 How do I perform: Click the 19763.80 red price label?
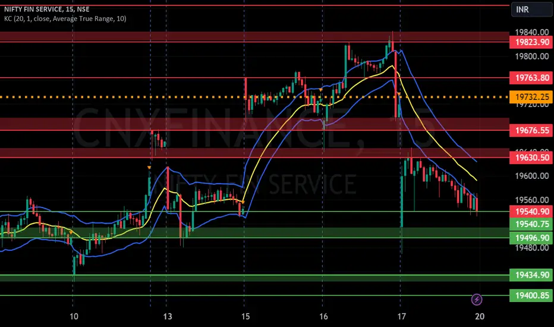coord(531,78)
